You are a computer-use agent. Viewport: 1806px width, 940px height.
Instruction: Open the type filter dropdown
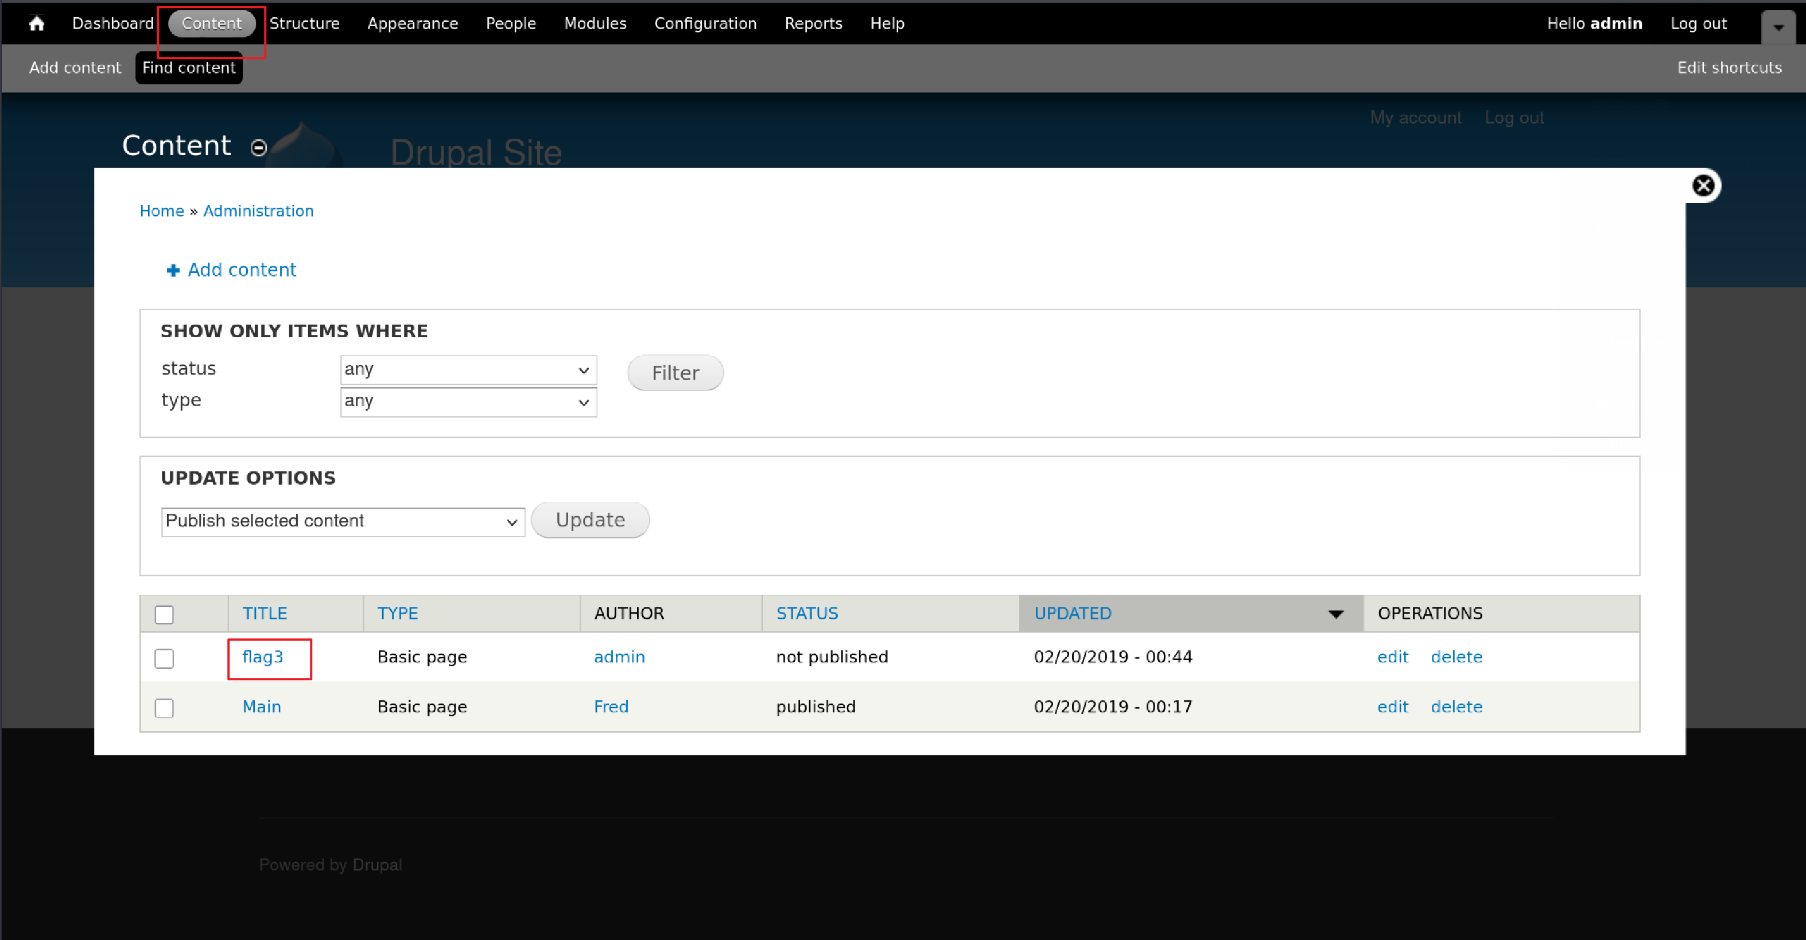[x=468, y=402]
